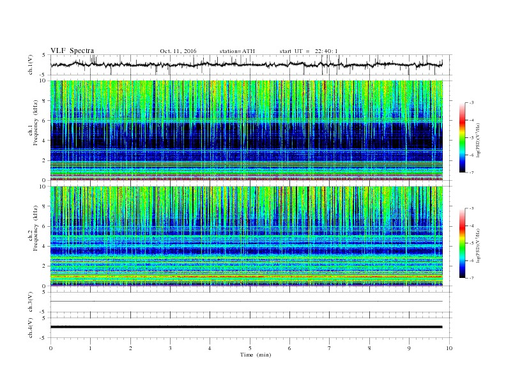Click the ch.1 PSD color scale bar
Screen dimensions: 506x391
pos(463,138)
